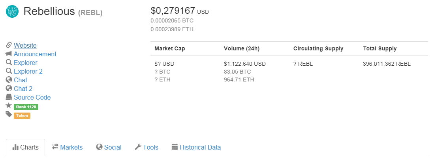Click the globe icon beside Chat 2

[x=9, y=89]
